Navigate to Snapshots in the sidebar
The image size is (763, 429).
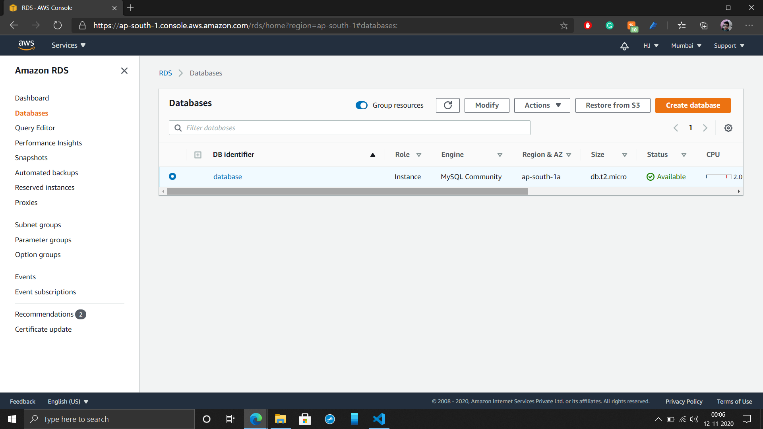click(31, 157)
